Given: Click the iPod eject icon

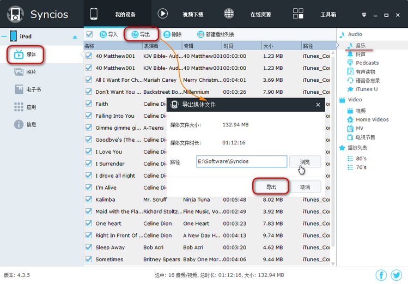Looking at the screenshot, I should coord(75,37).
